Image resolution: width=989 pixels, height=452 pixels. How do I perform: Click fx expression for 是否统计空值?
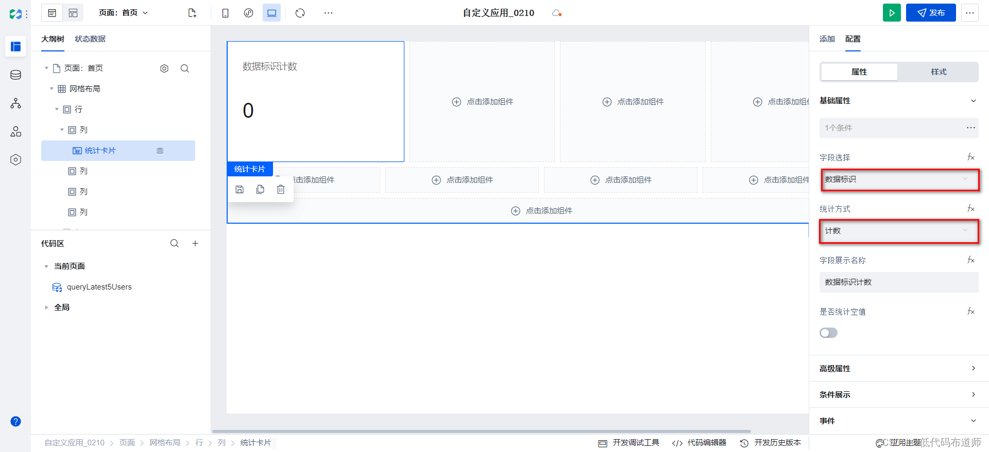point(971,311)
